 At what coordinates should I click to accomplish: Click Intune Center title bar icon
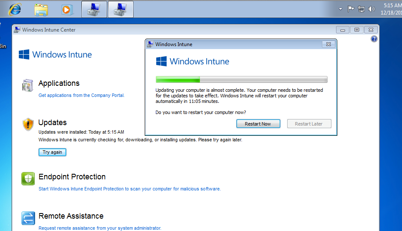(x=17, y=29)
